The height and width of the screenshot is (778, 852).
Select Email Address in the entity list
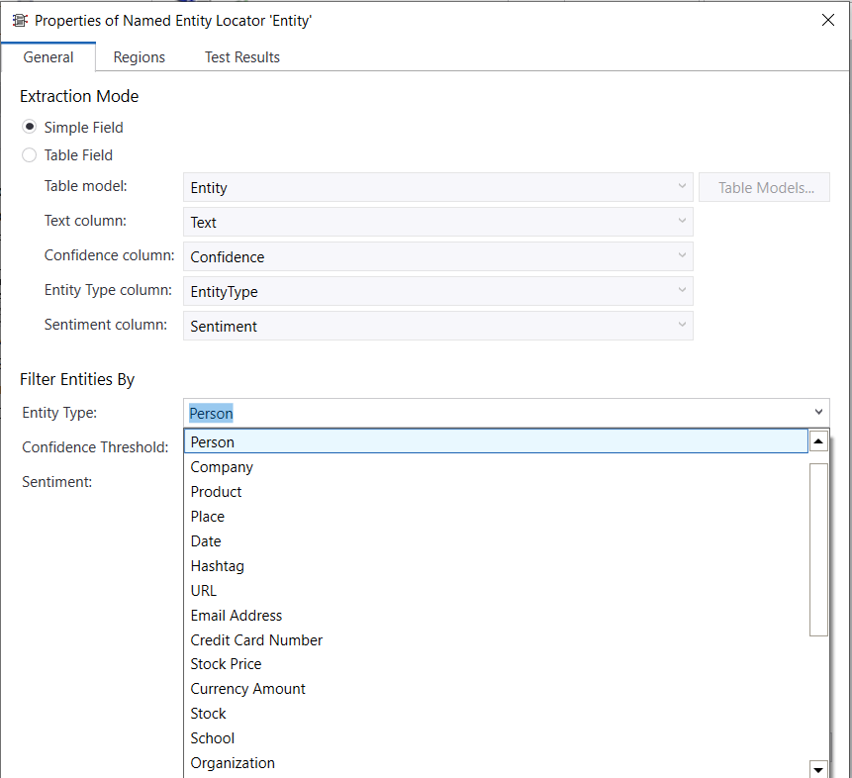point(237,616)
